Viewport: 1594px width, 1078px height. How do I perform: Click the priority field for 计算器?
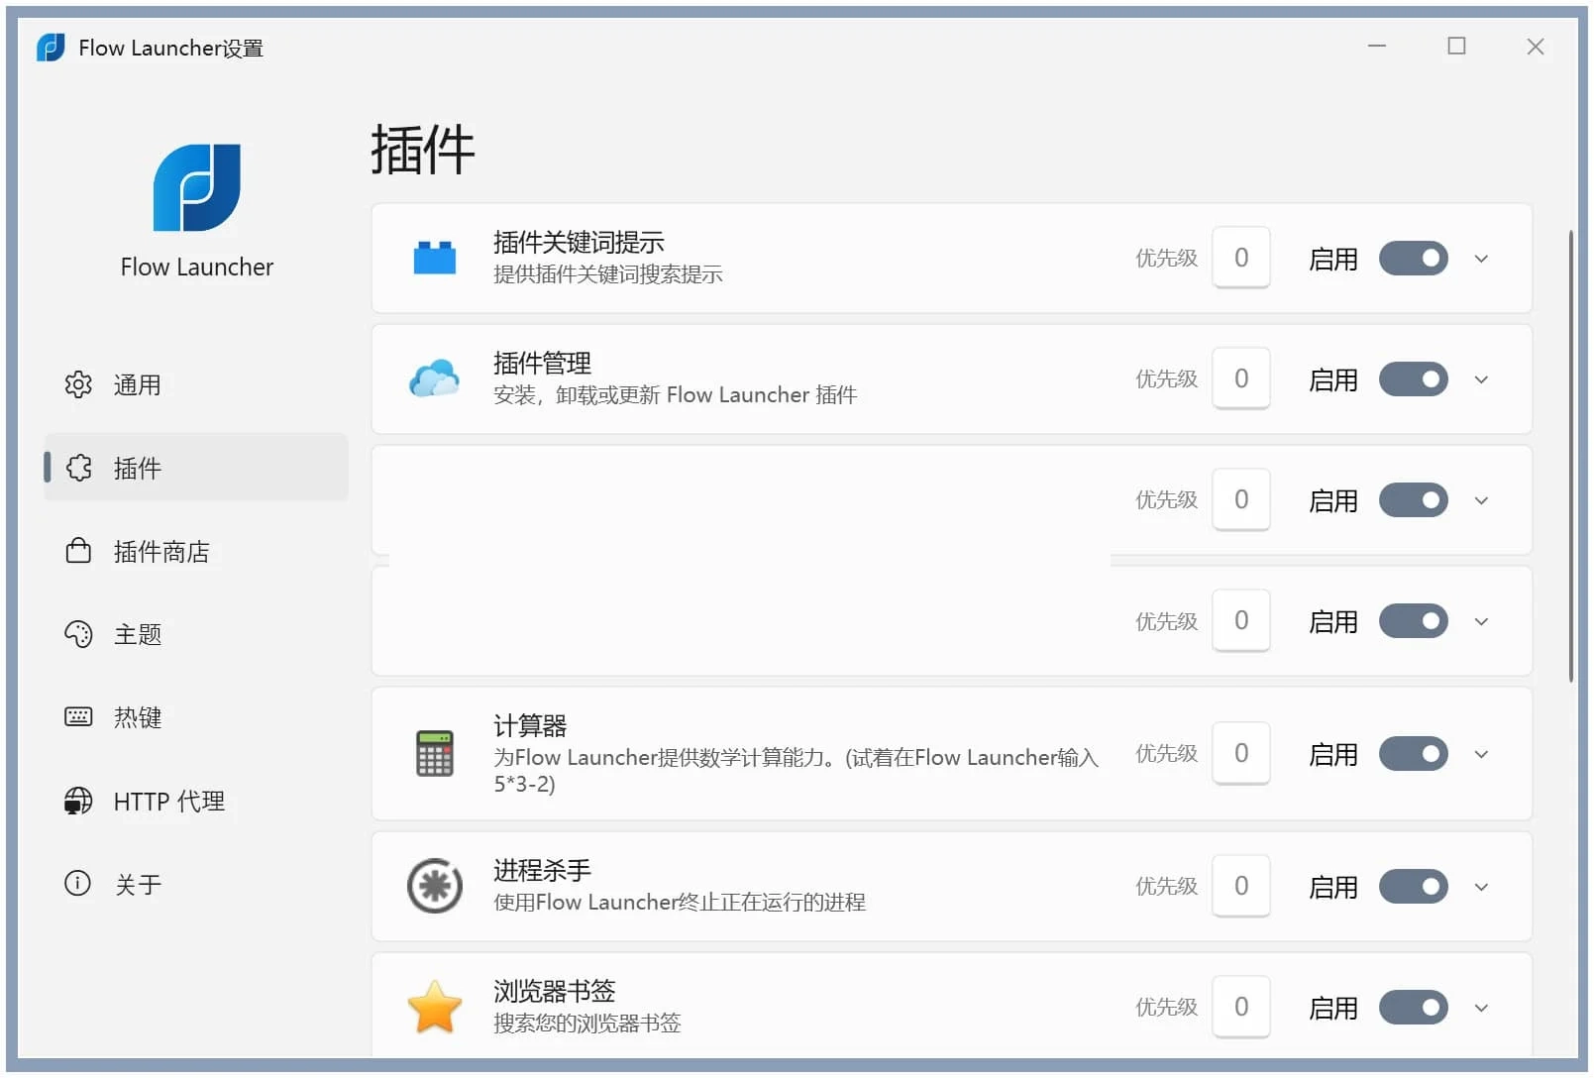point(1241,753)
